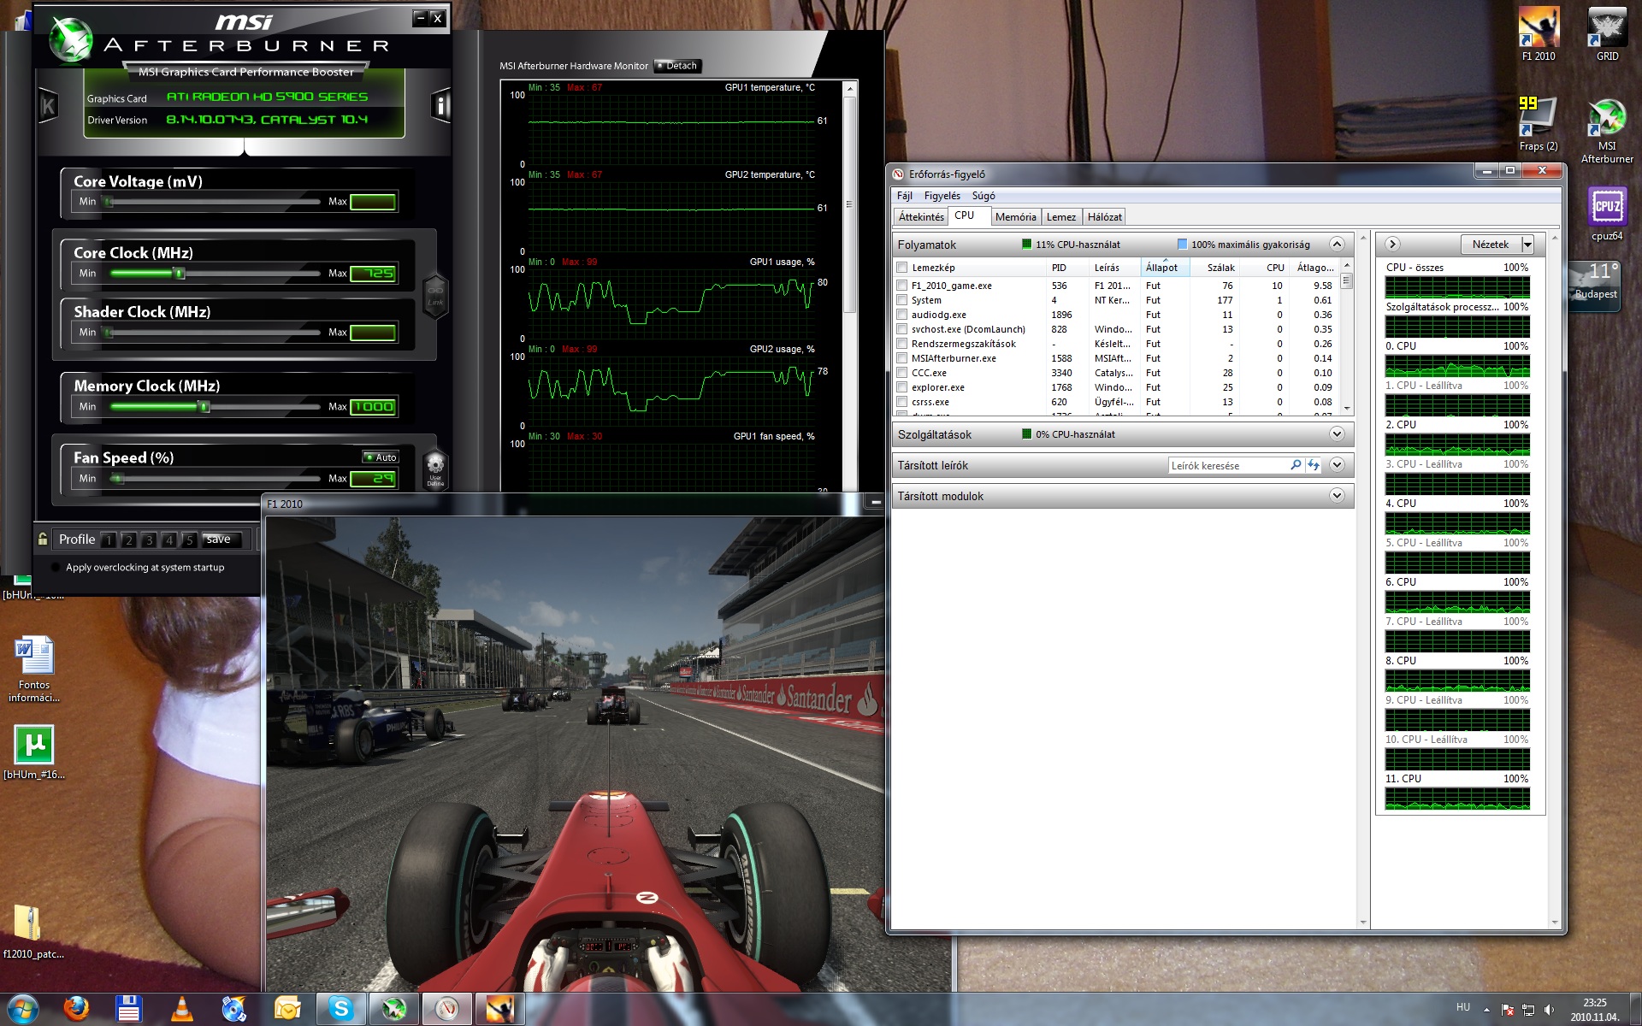
Task: Open Skype from the taskbar
Action: click(341, 1009)
